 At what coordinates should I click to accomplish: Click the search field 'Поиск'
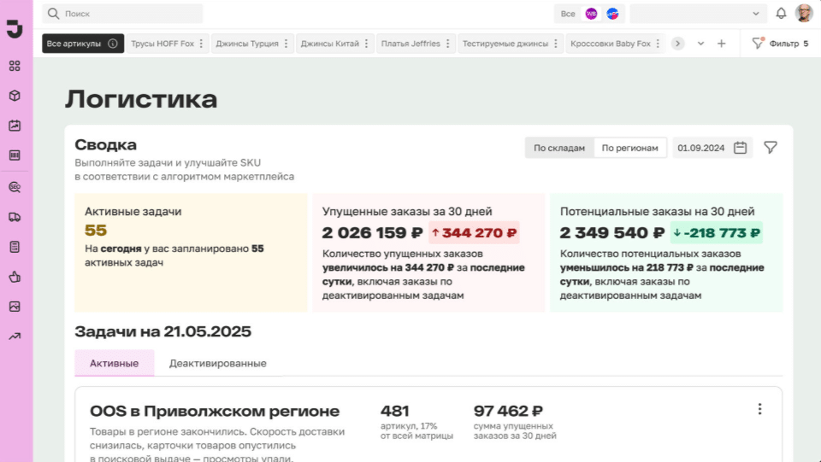tap(122, 14)
